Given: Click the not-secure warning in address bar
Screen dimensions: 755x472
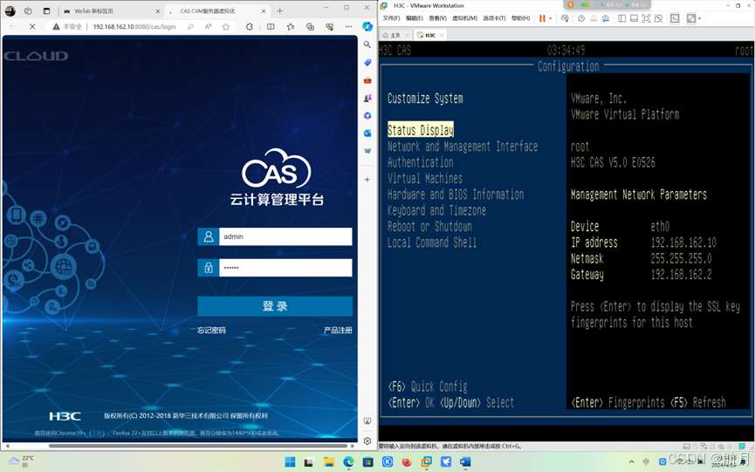Looking at the screenshot, I should click(x=67, y=26).
